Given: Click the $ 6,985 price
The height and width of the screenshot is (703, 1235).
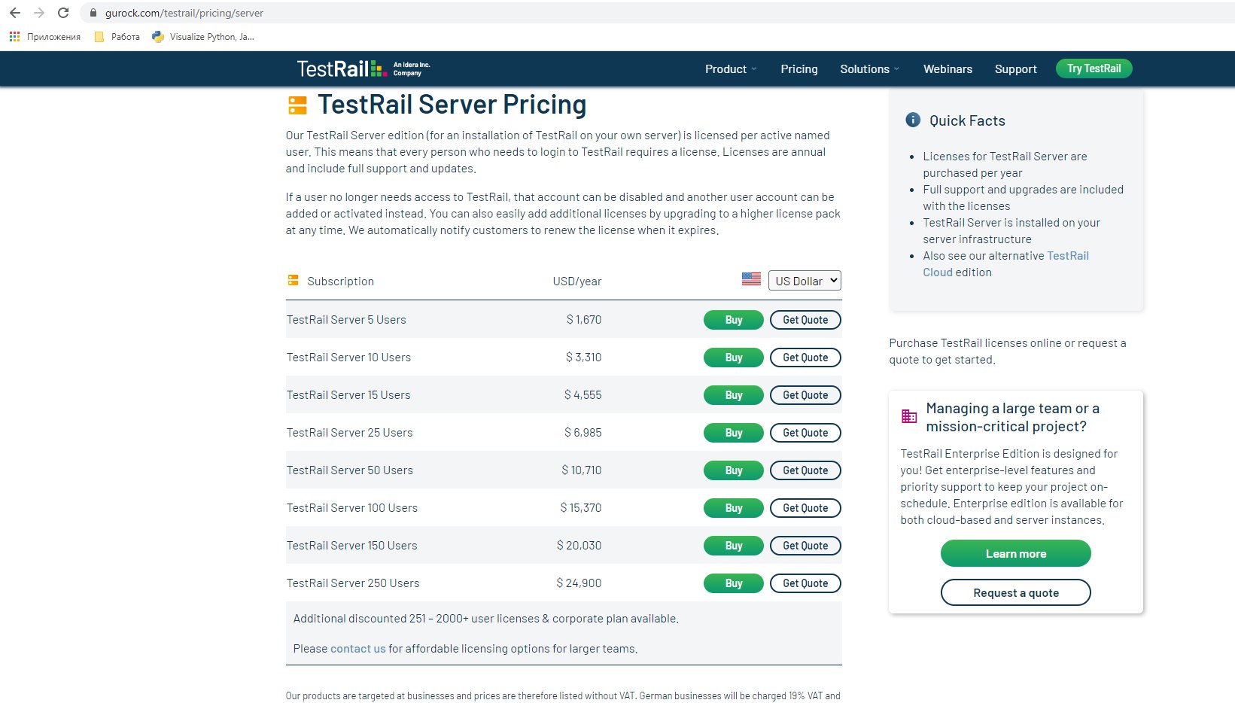Looking at the screenshot, I should click(583, 433).
